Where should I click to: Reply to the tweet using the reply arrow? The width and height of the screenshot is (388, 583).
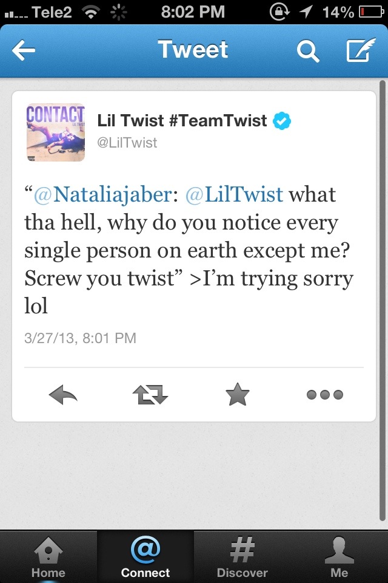pyautogui.click(x=63, y=395)
